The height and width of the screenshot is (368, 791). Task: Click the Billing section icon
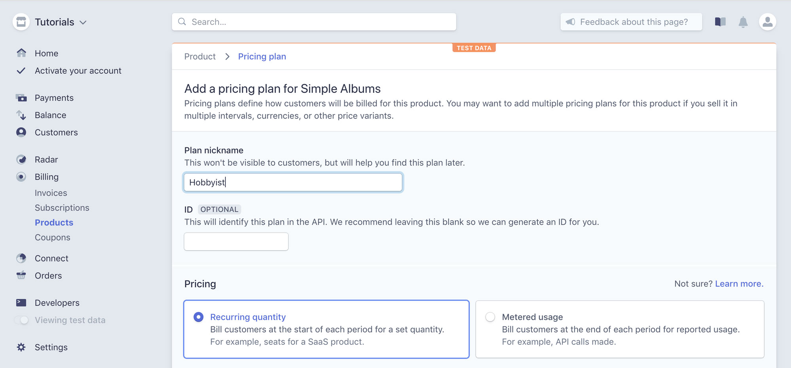coord(21,177)
